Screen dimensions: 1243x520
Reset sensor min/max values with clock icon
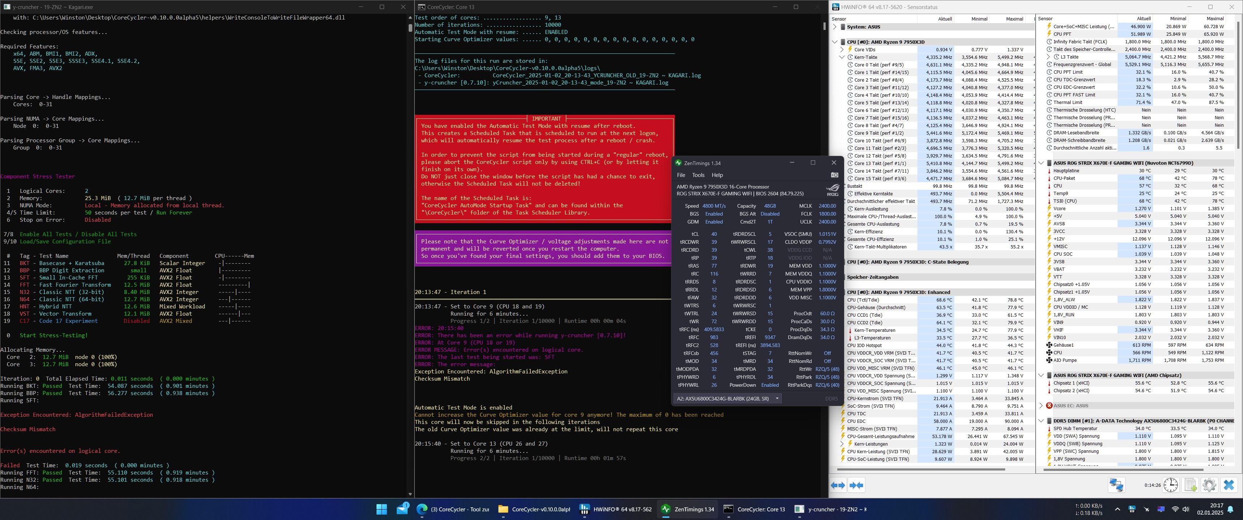1171,485
